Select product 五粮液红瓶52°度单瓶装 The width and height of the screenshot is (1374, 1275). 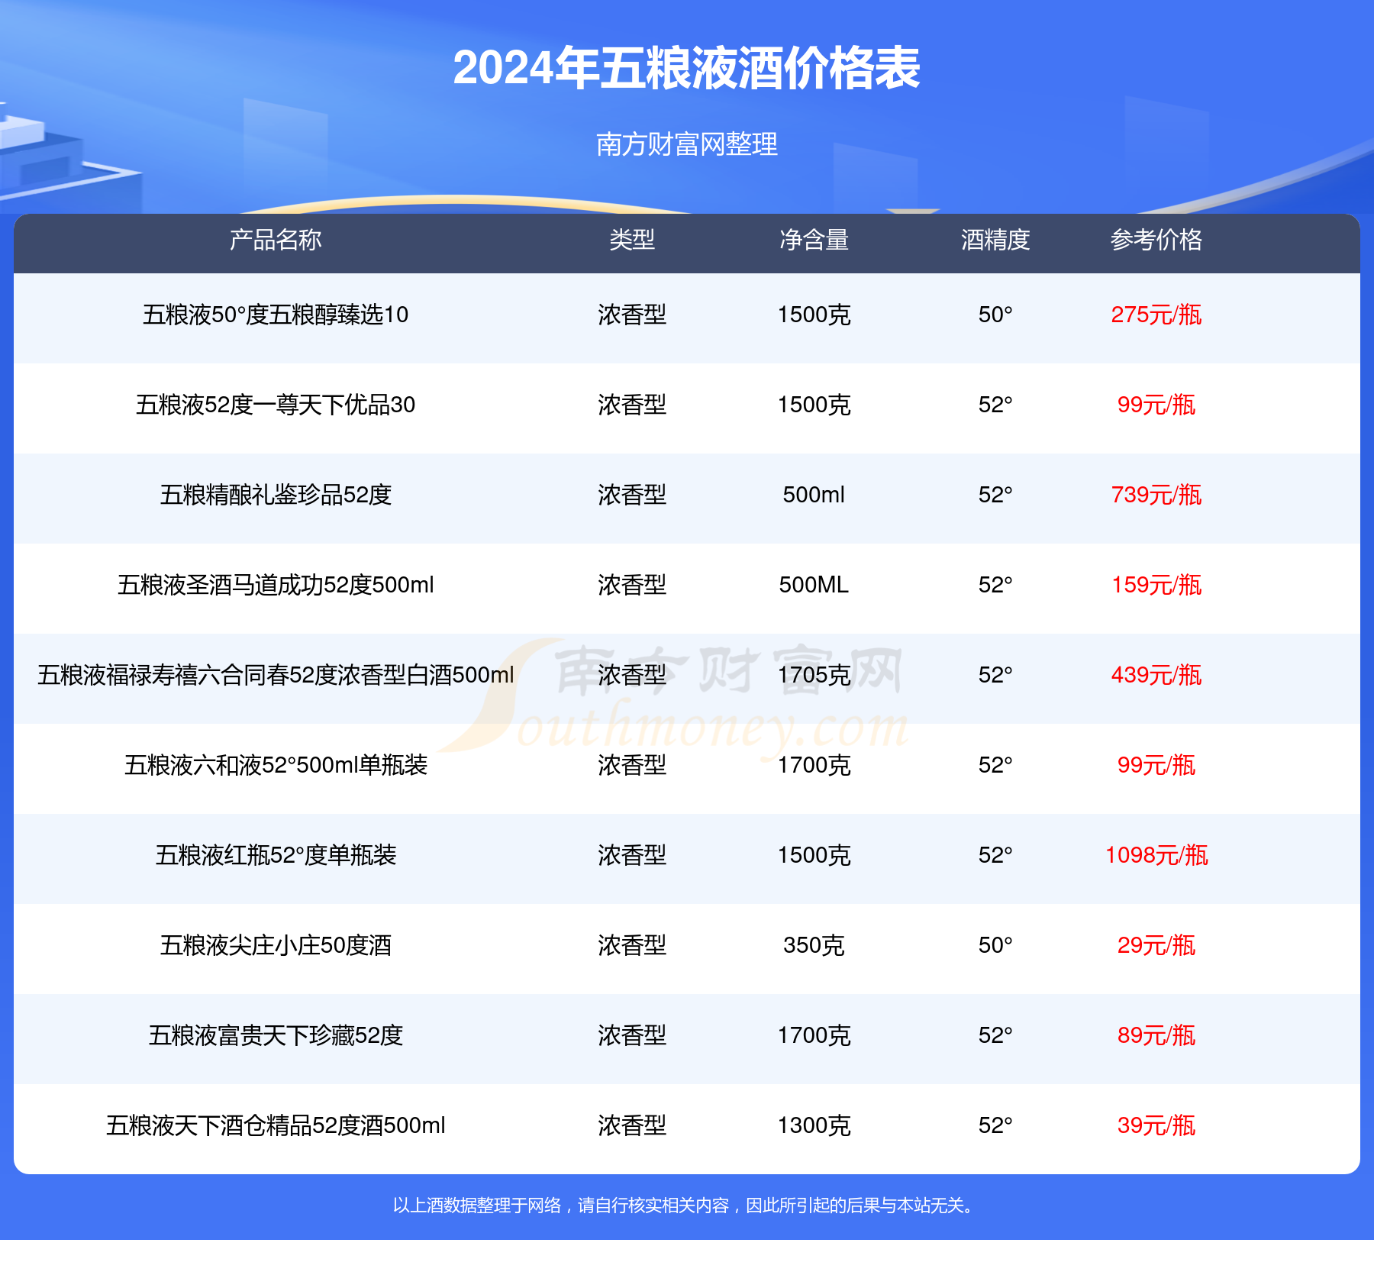coord(276,855)
